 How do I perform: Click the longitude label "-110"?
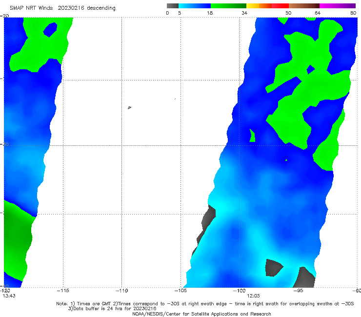pos(122,291)
